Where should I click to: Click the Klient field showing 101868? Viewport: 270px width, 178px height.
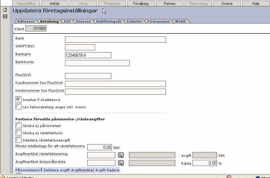click(x=36, y=28)
